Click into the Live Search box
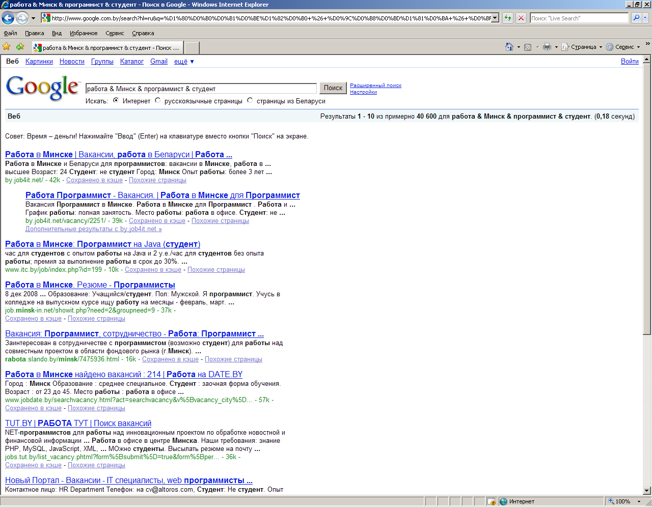 579,18
